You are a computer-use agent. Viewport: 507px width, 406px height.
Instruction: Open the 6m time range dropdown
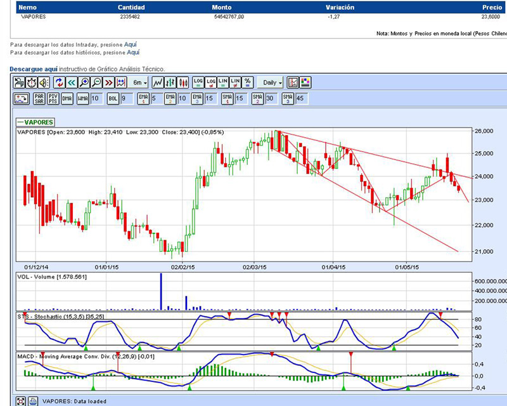(x=139, y=82)
